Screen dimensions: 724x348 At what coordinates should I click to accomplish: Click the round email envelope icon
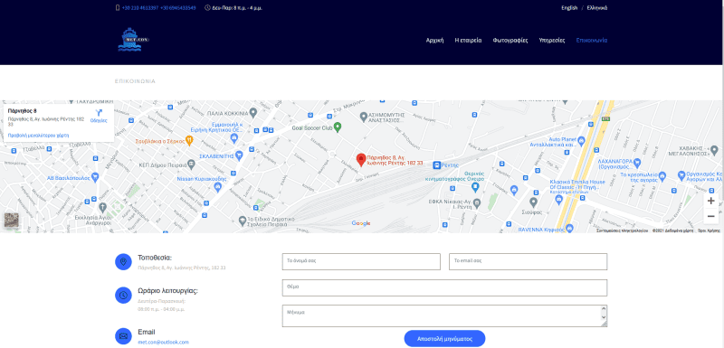tap(123, 336)
